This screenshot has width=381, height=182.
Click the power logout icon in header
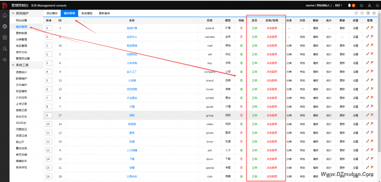pyautogui.click(x=377, y=6)
